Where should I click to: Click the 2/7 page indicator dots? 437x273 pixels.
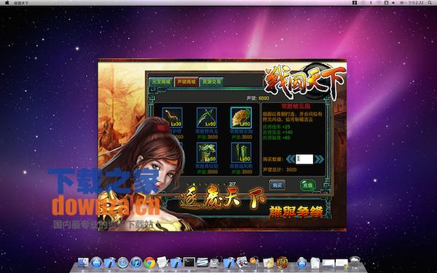click(x=211, y=184)
